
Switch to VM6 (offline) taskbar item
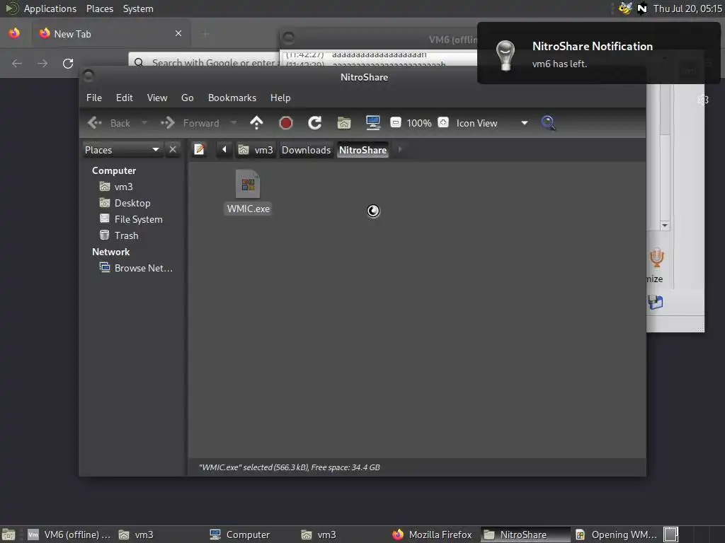click(69, 535)
